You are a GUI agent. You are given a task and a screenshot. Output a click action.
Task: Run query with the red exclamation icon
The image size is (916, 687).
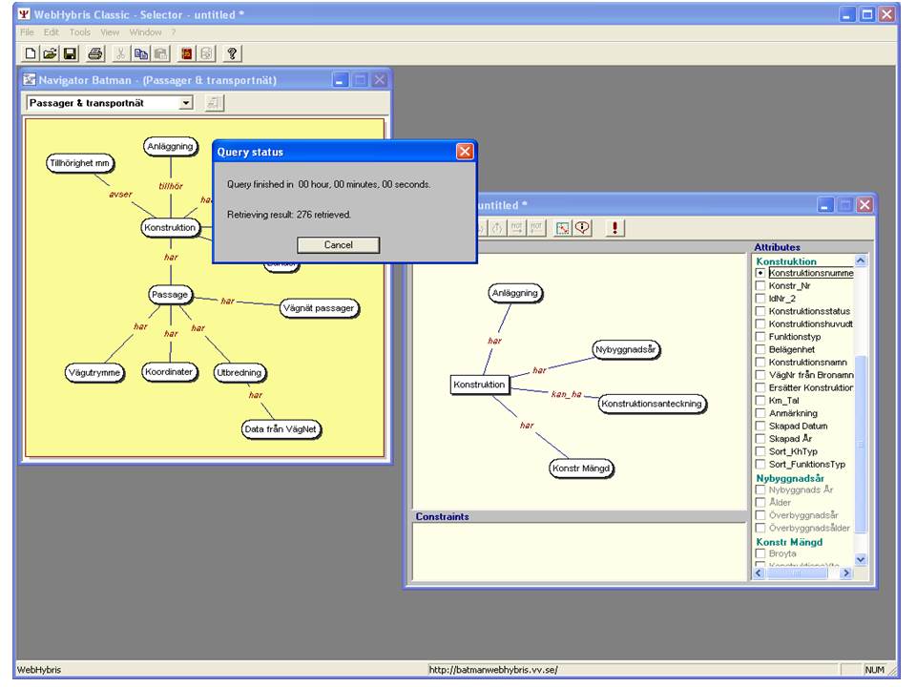pyautogui.click(x=614, y=228)
